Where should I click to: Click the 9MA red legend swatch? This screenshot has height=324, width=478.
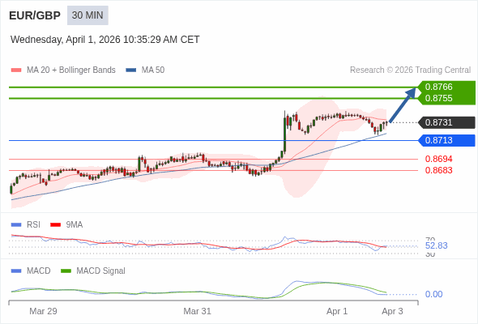[x=55, y=225]
